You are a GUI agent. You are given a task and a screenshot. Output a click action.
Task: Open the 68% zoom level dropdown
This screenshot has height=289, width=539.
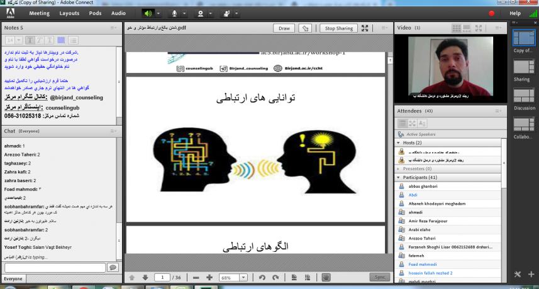[243, 277]
